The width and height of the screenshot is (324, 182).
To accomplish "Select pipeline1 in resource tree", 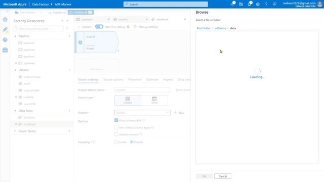I will pos(29,43).
